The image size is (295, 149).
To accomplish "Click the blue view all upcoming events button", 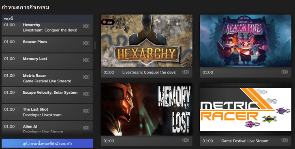I will pos(47,143).
